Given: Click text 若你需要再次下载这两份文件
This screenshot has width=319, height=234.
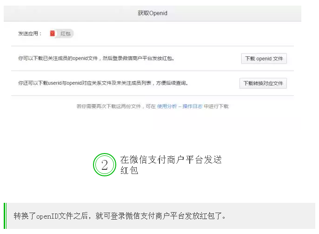Looking at the screenshot, I should (109, 106).
